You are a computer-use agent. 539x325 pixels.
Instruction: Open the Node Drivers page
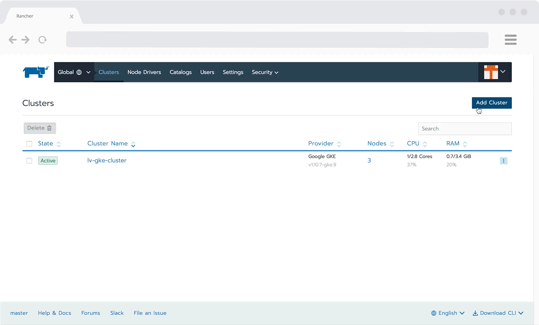tap(144, 72)
